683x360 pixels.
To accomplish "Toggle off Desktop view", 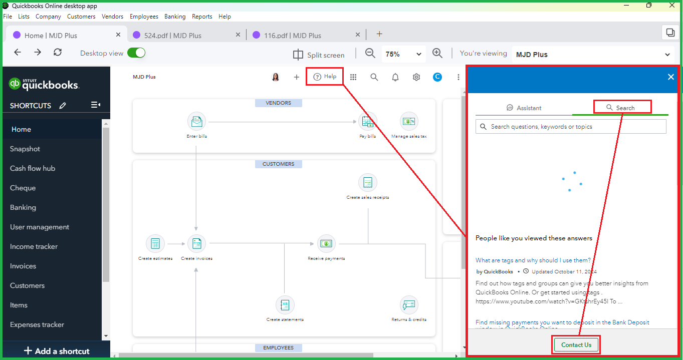I will coord(136,52).
